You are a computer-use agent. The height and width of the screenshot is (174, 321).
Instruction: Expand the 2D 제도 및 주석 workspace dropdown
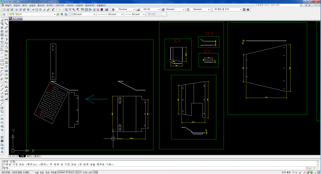pyautogui.click(x=241, y=9)
